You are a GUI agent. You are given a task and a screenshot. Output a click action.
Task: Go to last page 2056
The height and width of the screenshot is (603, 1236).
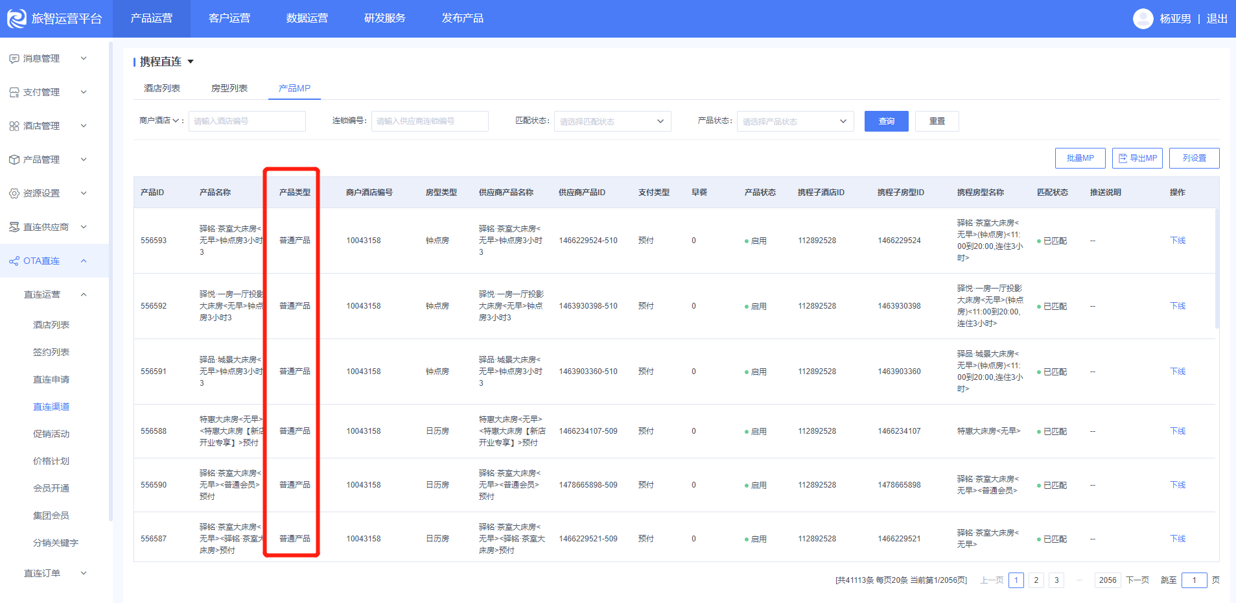point(1108,580)
